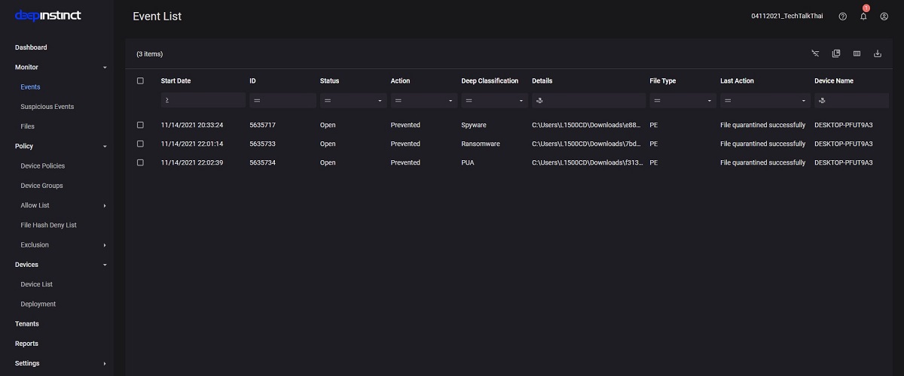Screen dimensions: 904x376
Task: Open the notifications bell
Action: (863, 17)
